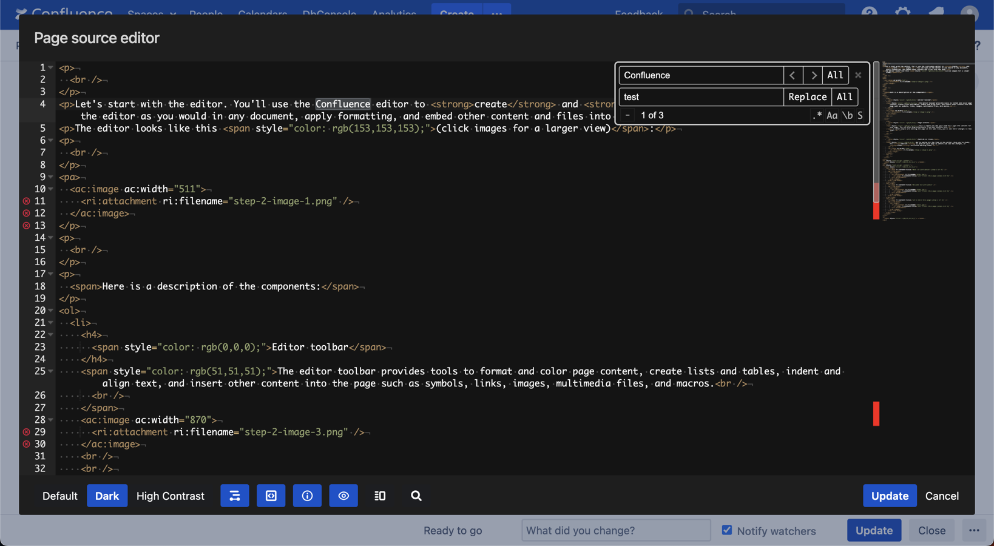Viewport: 994px width, 546px height.
Task: Select the High Contrast theme
Action: click(170, 496)
